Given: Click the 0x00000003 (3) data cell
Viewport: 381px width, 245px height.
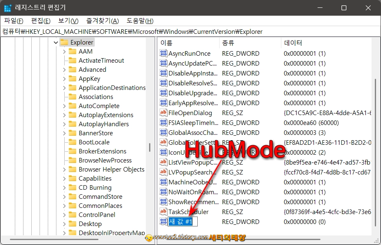Looking at the screenshot, I should (304, 133).
